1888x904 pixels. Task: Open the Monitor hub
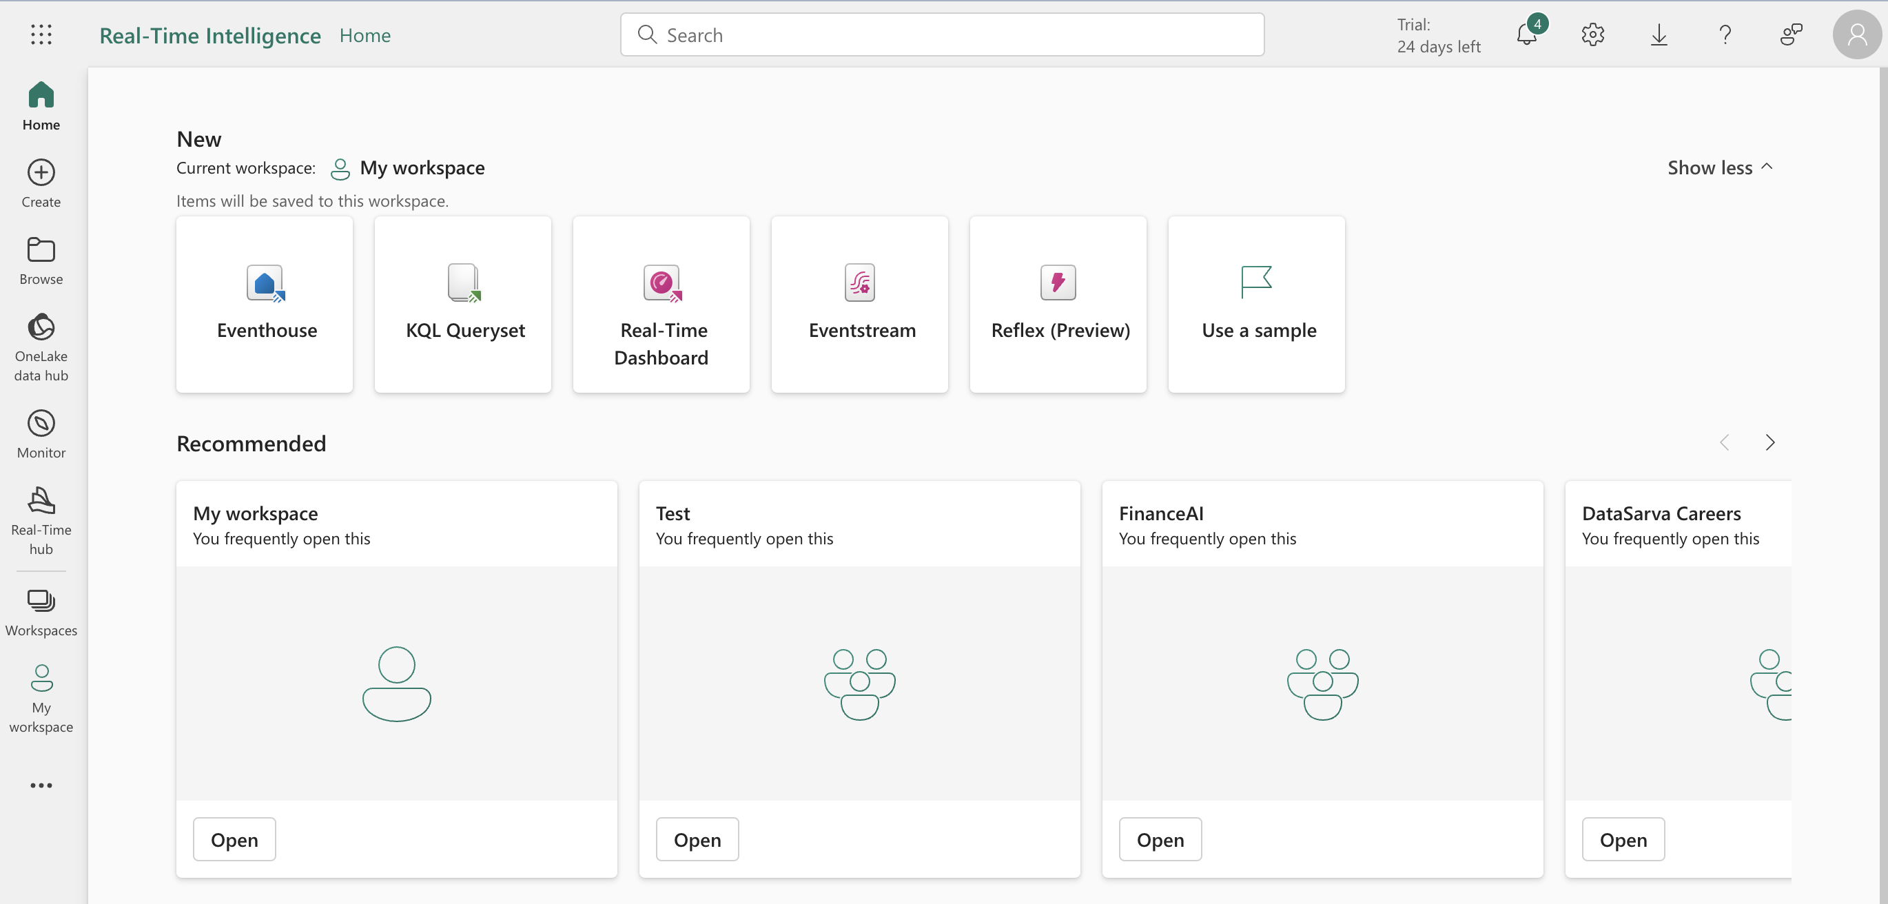click(x=41, y=435)
